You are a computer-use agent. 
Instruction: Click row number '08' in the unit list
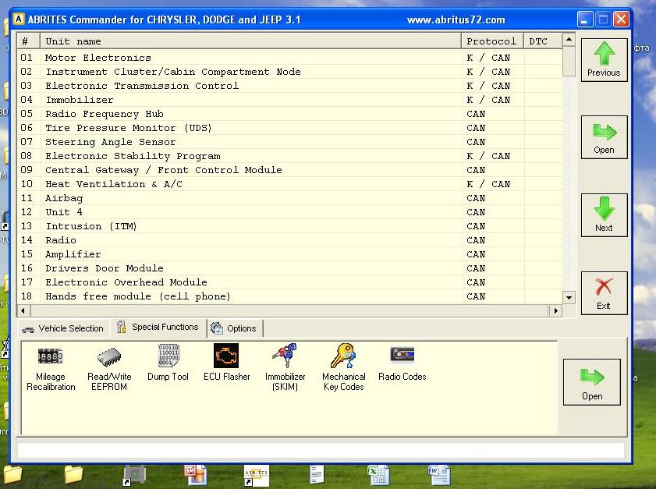pos(27,156)
